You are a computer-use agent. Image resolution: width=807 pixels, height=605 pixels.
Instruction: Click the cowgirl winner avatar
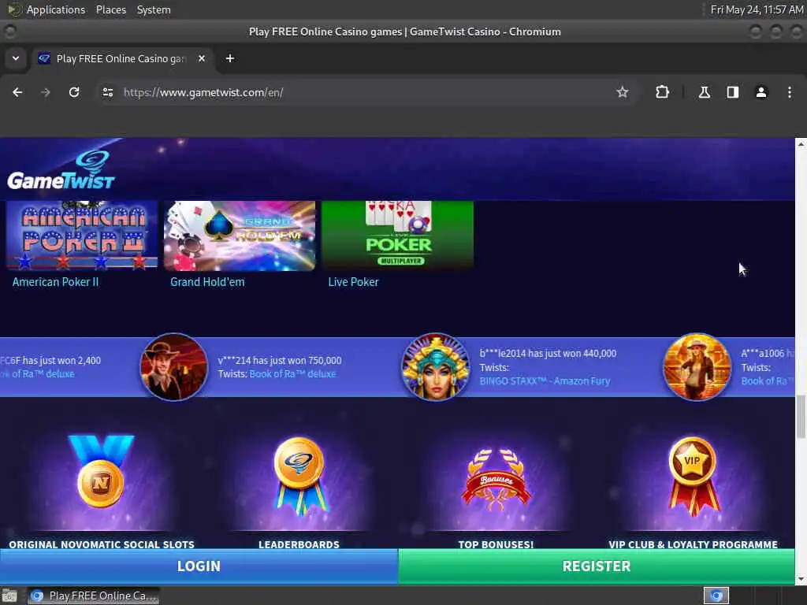click(697, 367)
